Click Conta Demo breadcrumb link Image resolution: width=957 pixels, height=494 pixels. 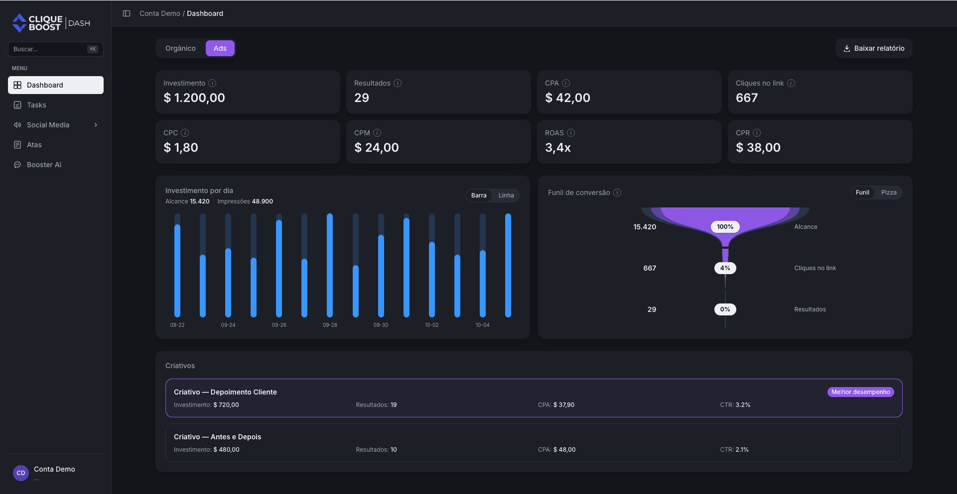[x=160, y=13]
